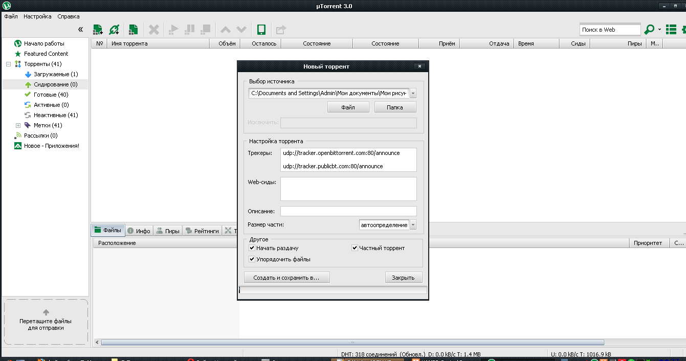
Task: Click the Share toolbar icon
Action: pos(281,30)
